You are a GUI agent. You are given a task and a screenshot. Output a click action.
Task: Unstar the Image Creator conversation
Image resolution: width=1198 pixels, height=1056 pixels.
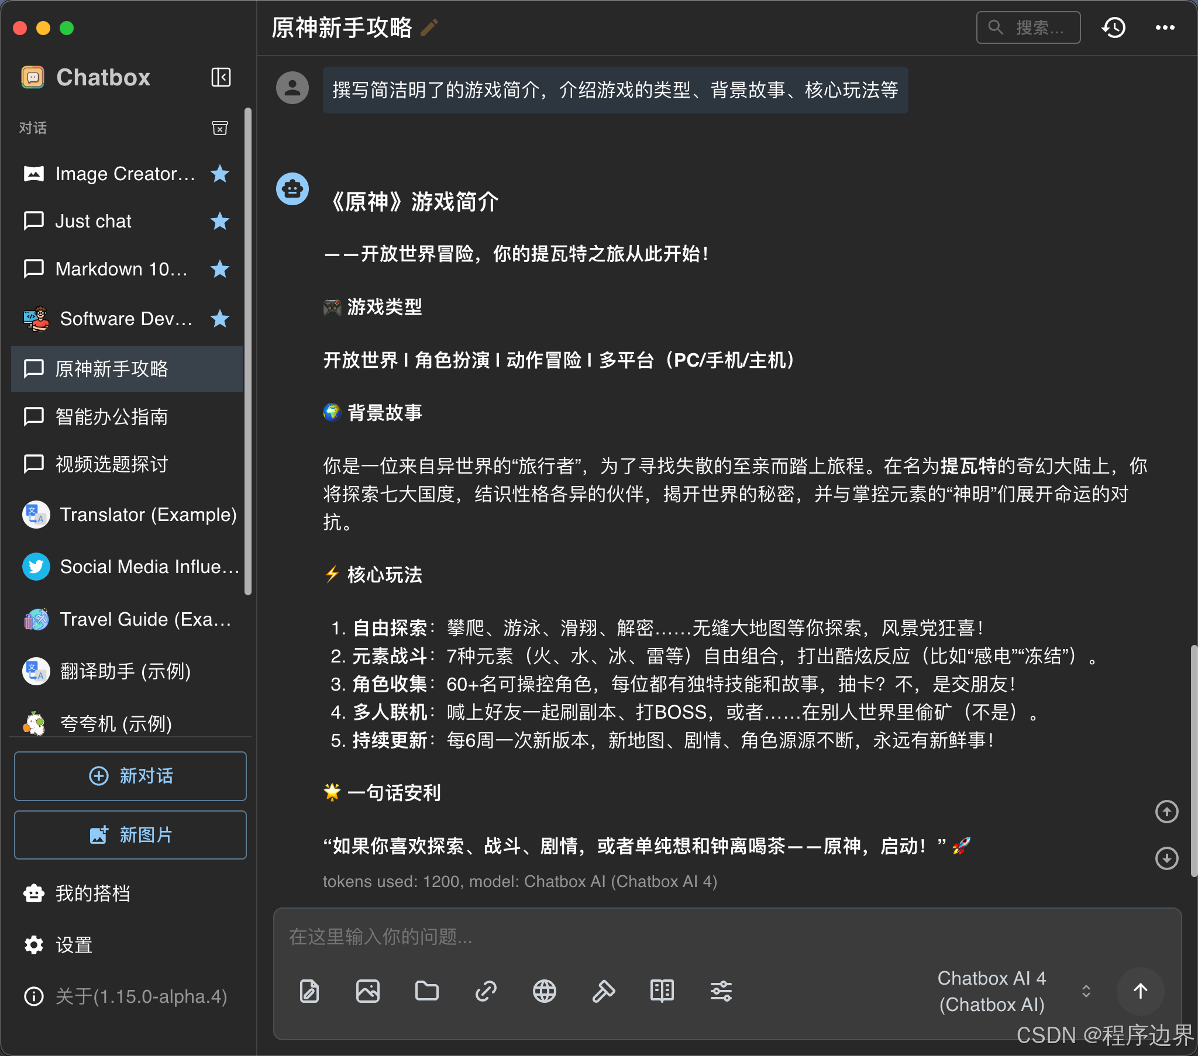[x=220, y=174]
